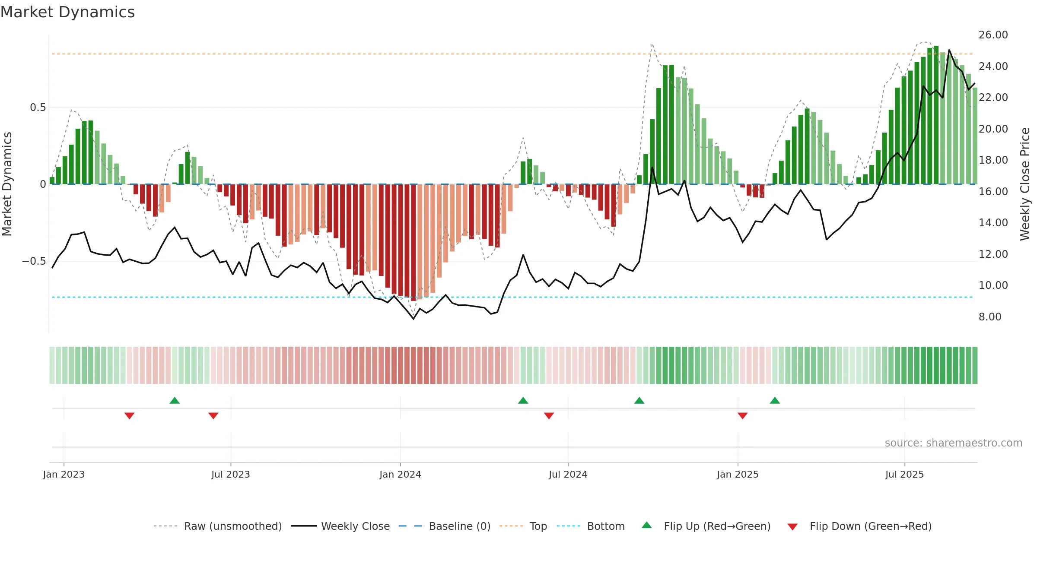Click the first pale green heat-strip cell
Image resolution: width=1037 pixels, height=583 pixels.
(52, 365)
